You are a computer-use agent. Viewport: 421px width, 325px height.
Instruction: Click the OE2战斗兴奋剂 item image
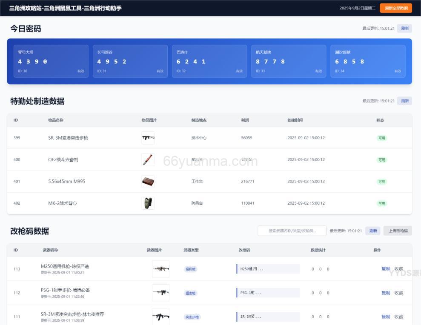point(148,160)
